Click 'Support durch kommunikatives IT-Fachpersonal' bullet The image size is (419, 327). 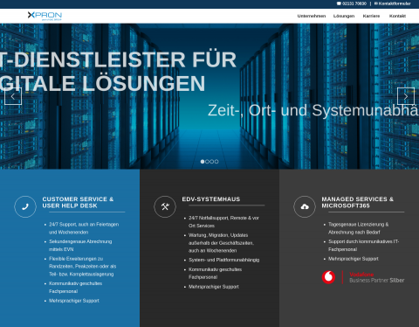364,246
